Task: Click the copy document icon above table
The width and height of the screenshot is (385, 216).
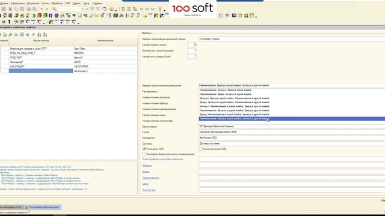Action: coord(5,35)
